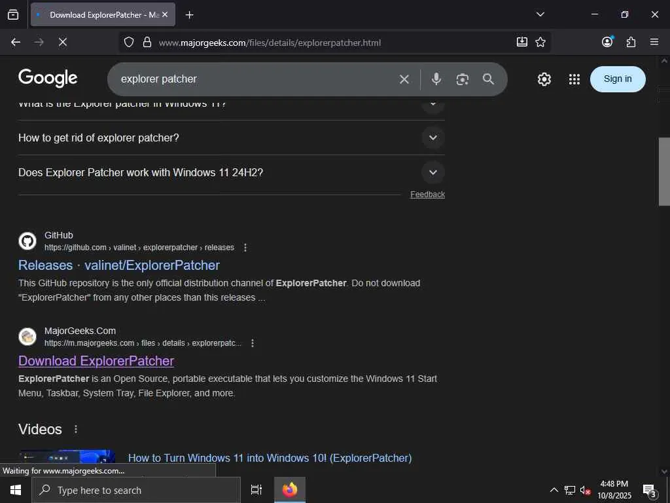Search by image with camera lens icon
This screenshot has width=670, height=503.
point(463,79)
